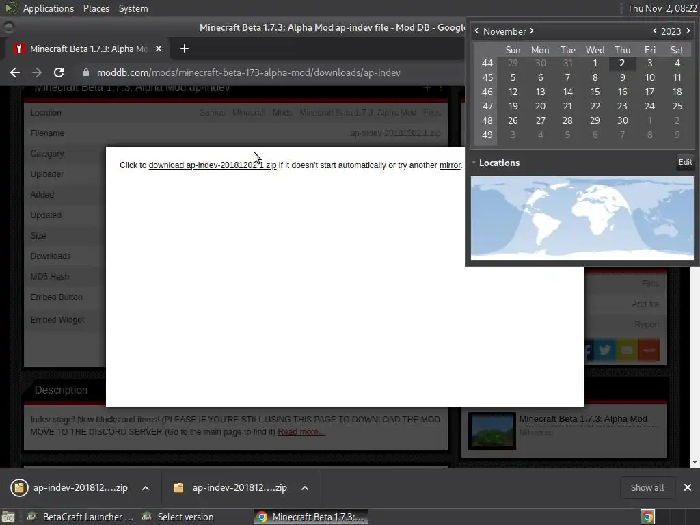Go to next month after November
Image resolution: width=700 pixels, height=525 pixels.
532,31
